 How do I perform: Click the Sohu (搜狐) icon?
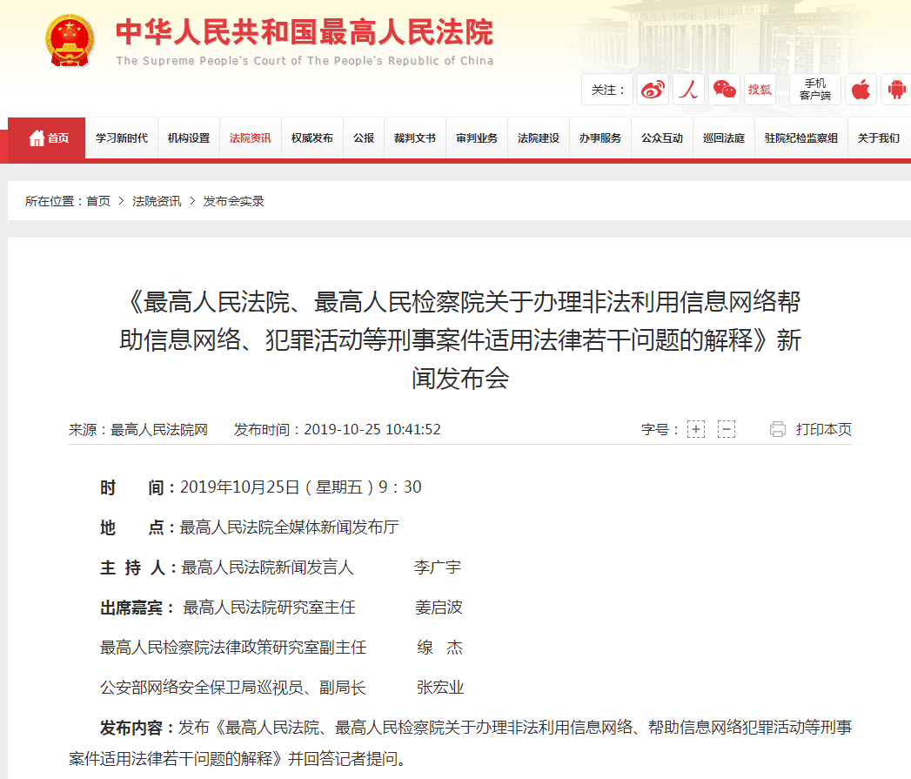tap(760, 90)
